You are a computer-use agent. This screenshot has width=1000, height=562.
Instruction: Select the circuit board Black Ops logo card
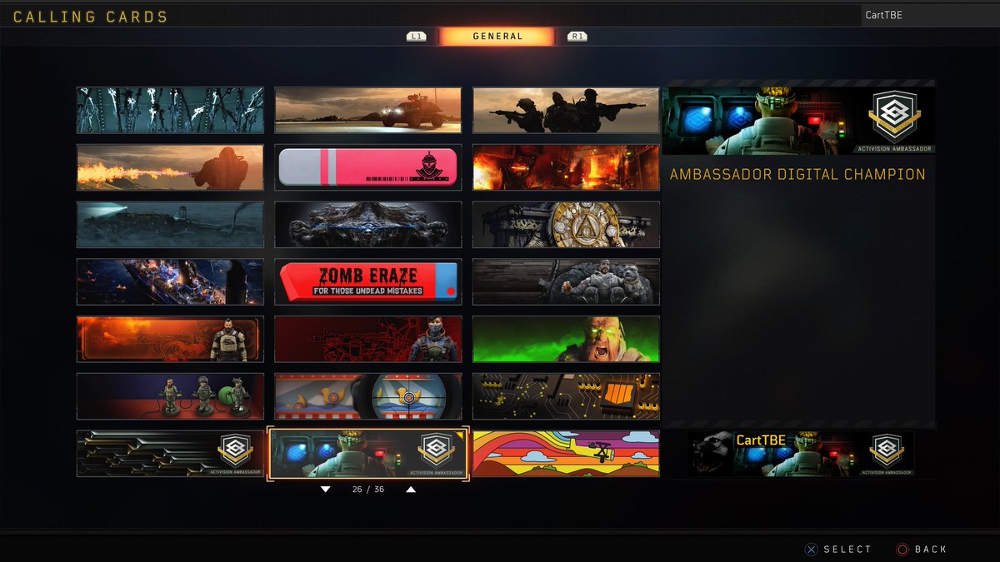[567, 396]
